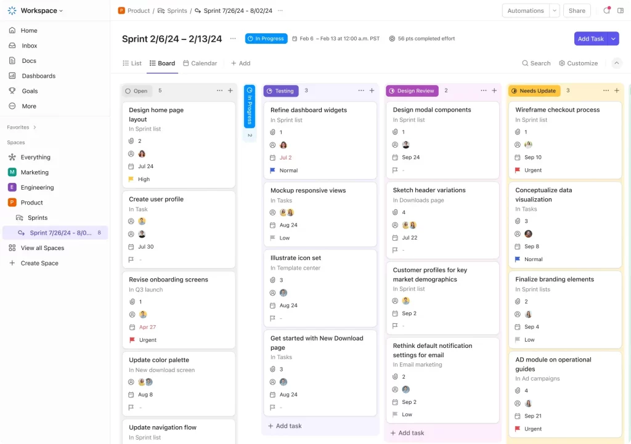Click the Needs Update status label
Viewport: 631px width, 444px height.
(x=534, y=91)
